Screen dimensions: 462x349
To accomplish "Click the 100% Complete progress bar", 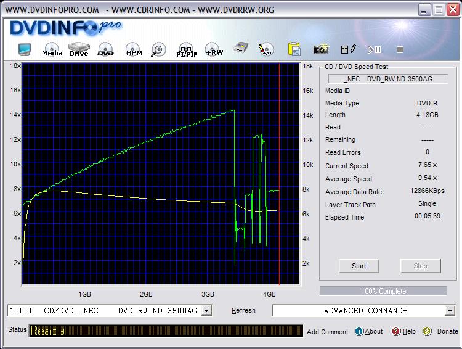I will click(383, 291).
